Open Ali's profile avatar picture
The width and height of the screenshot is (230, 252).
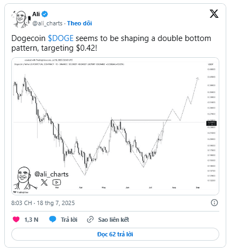21,19
